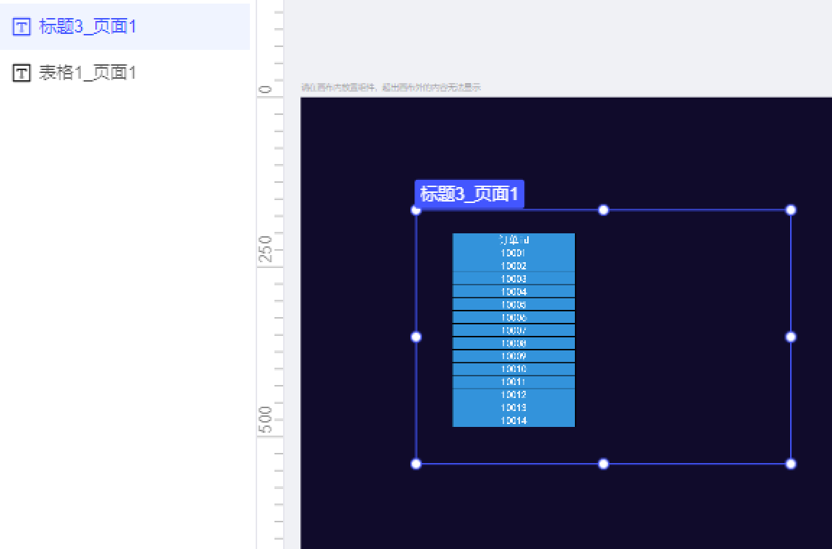This screenshot has height=549, width=832.
Task: Click the 0 mark on the vertical ruler
Action: [265, 90]
